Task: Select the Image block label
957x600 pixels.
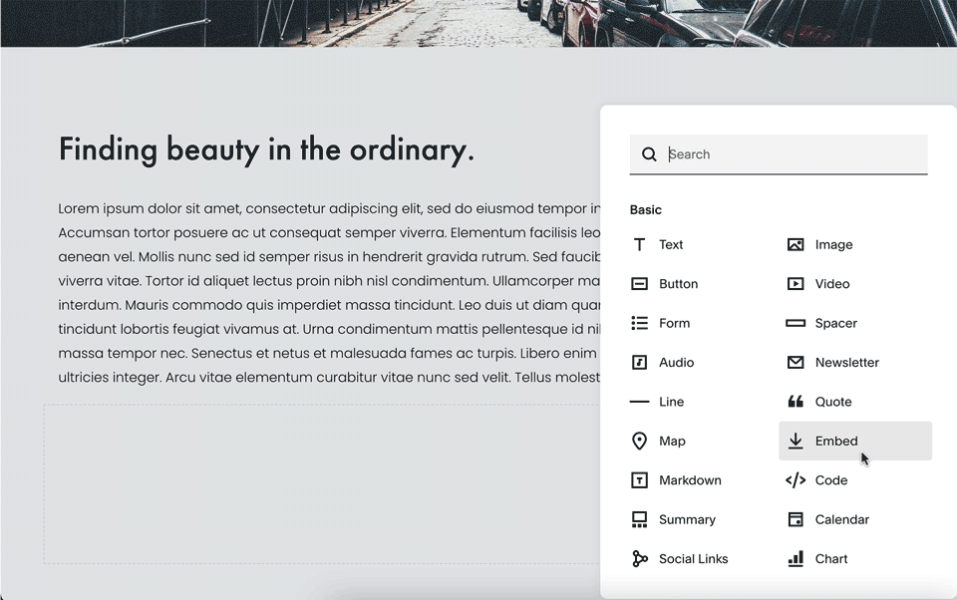Action: [833, 245]
